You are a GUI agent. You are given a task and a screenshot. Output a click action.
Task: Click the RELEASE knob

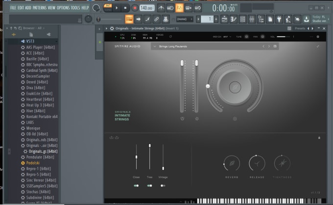click(257, 164)
